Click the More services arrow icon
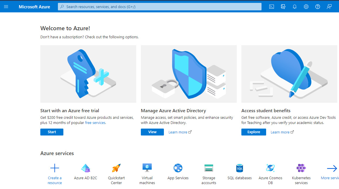339x189 pixels. pos(332,168)
